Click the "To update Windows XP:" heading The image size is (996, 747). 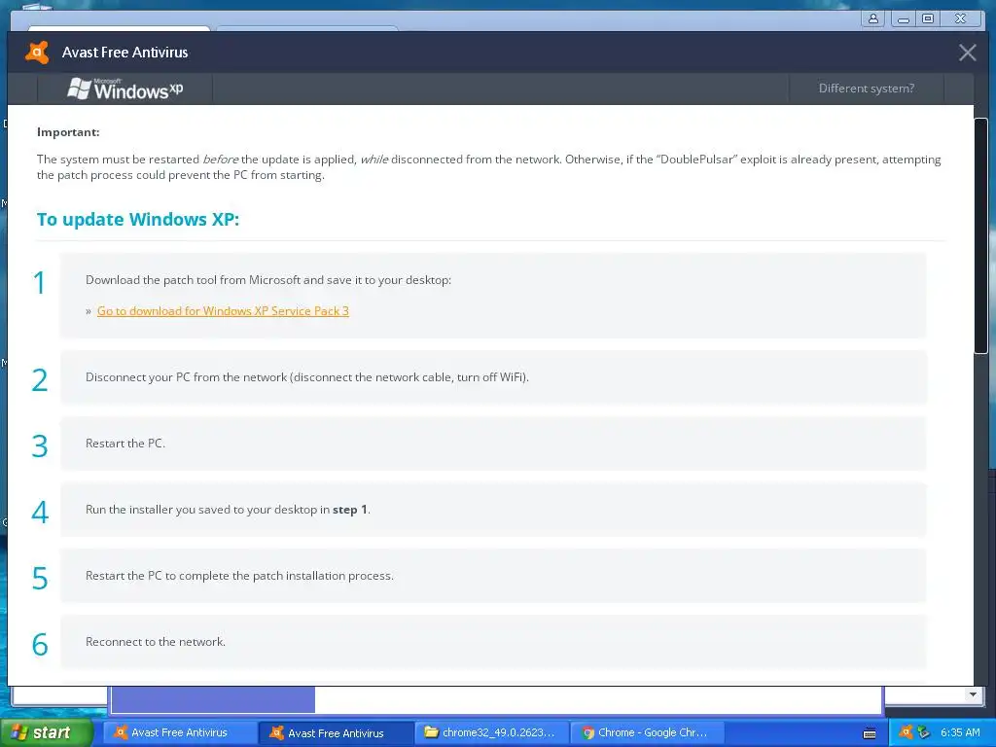pyautogui.click(x=138, y=219)
